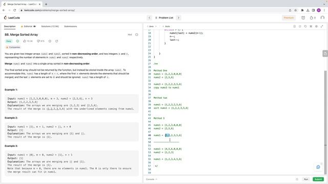Click the icon left of Run button
328x184 pixels.
(x=297, y=179)
